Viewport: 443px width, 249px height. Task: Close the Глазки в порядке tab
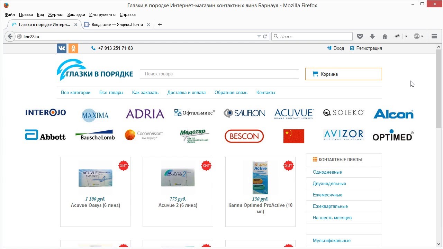(x=76, y=25)
